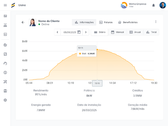Select the Informações tab

pos(84,22)
